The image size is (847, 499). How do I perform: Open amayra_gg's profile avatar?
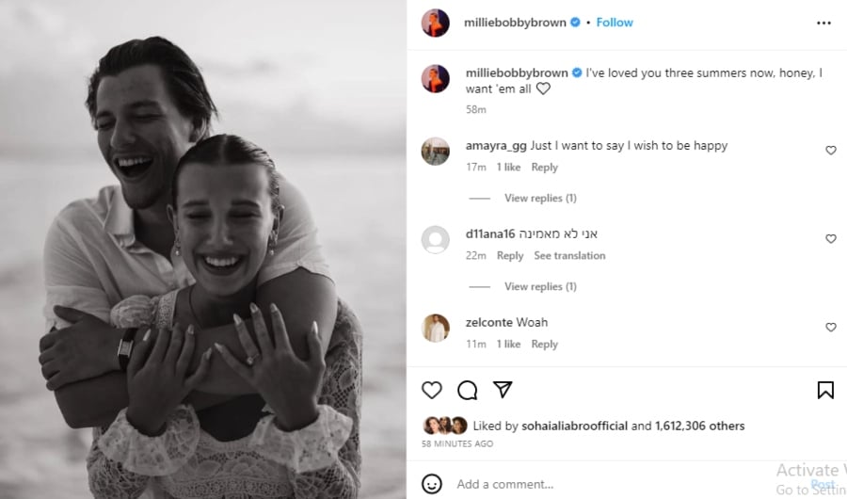(x=435, y=151)
